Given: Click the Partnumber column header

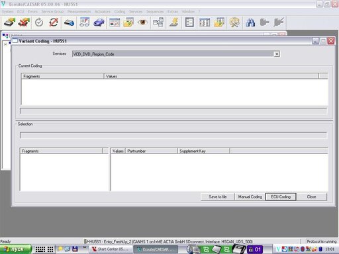Looking at the screenshot, I should pyautogui.click(x=152, y=151).
